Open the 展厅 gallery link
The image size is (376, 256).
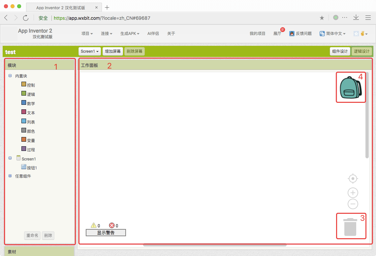pos(277,34)
